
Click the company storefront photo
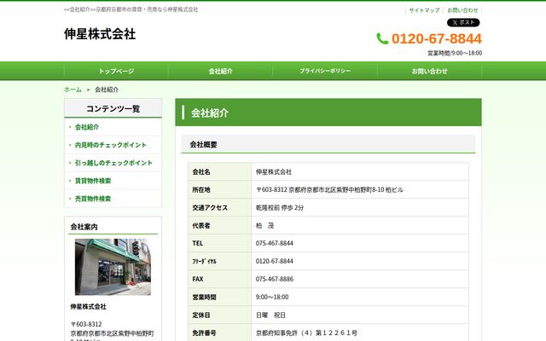tap(113, 267)
